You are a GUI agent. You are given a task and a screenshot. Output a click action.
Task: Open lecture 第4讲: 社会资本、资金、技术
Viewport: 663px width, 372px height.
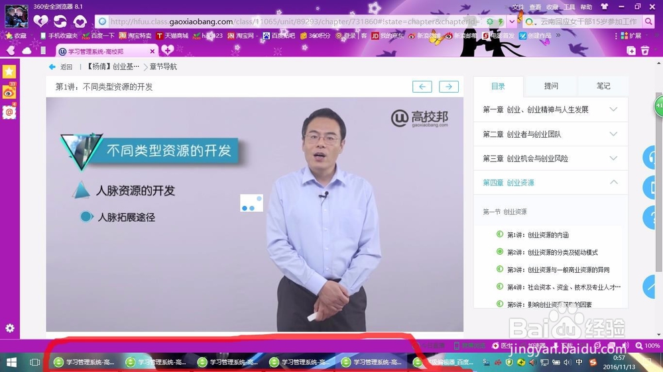point(564,287)
